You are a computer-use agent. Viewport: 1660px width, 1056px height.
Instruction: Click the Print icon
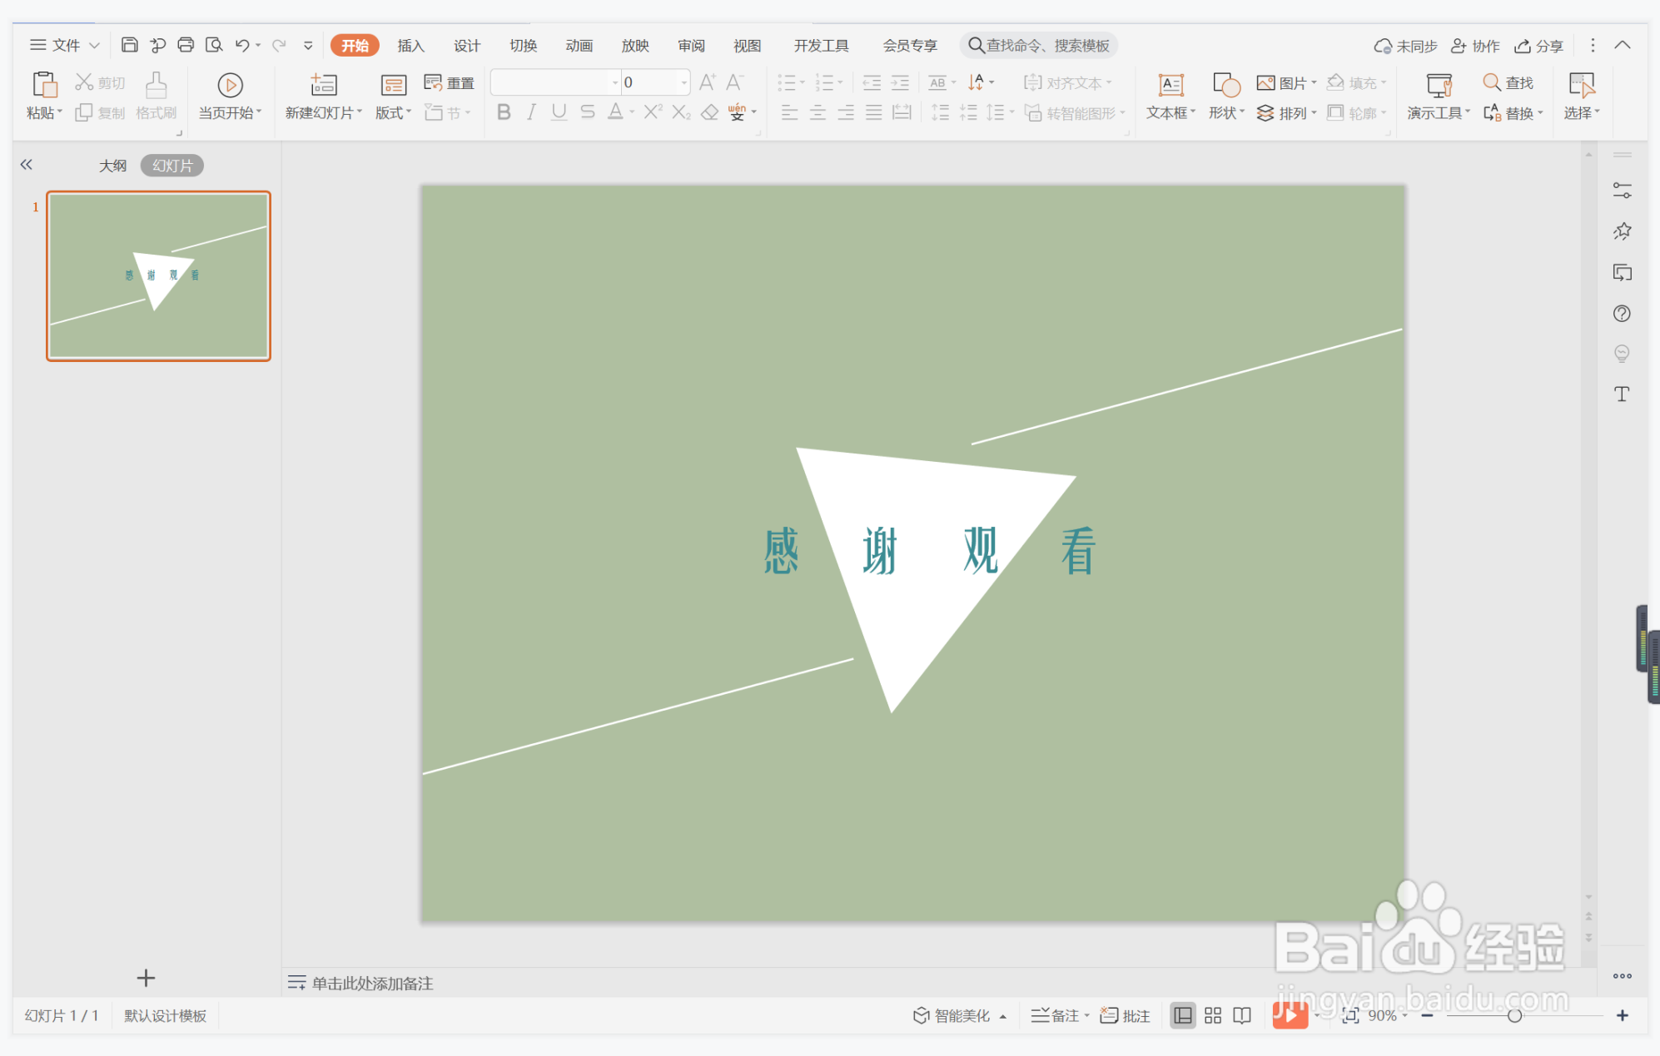click(186, 45)
